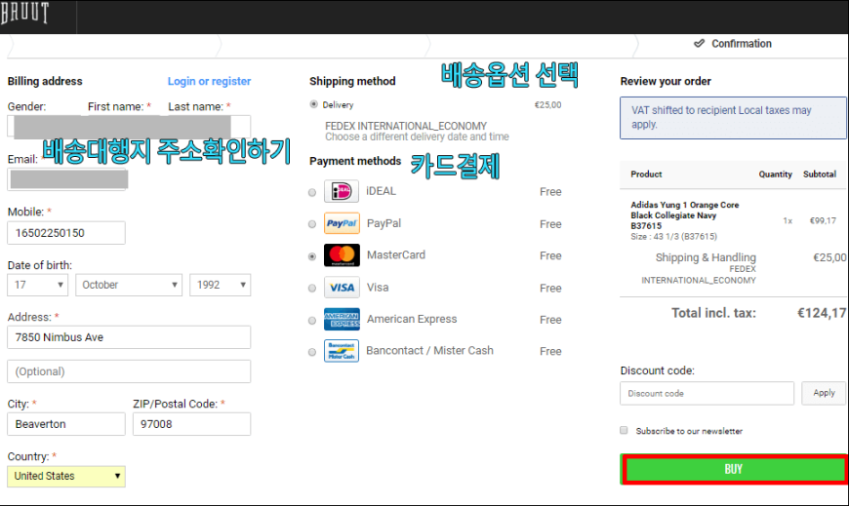
Task: Click the Login or register link
Action: pyautogui.click(x=209, y=81)
